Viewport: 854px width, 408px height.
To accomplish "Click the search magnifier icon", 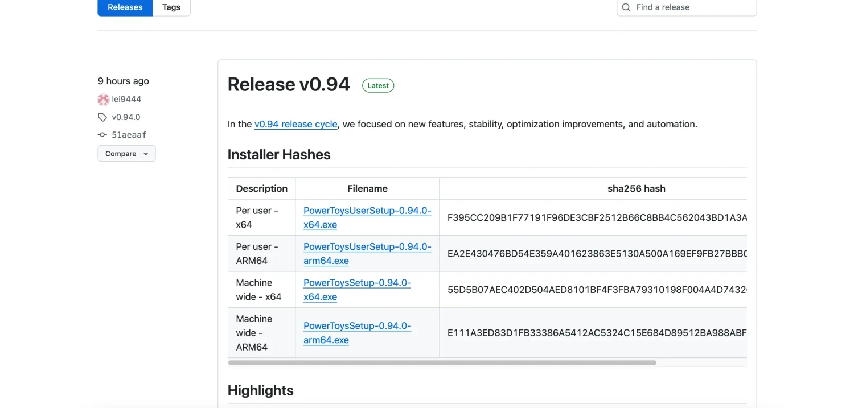I will point(626,7).
